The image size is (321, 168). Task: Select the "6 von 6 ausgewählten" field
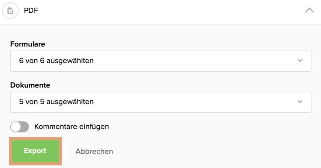(57, 60)
